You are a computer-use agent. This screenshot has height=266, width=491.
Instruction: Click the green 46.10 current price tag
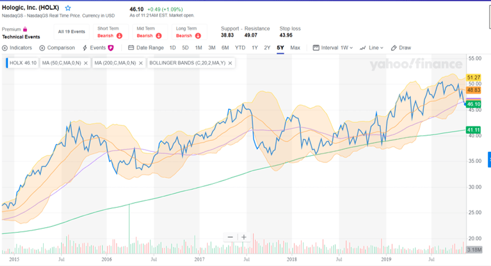(473, 104)
